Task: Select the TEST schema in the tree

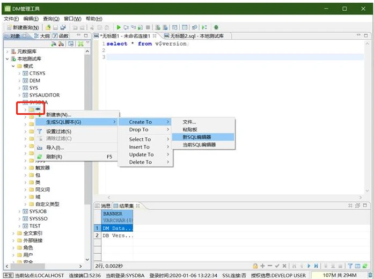Action: pyautogui.click(x=34, y=226)
